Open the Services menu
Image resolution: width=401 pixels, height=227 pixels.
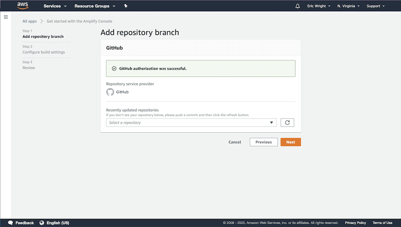click(55, 6)
